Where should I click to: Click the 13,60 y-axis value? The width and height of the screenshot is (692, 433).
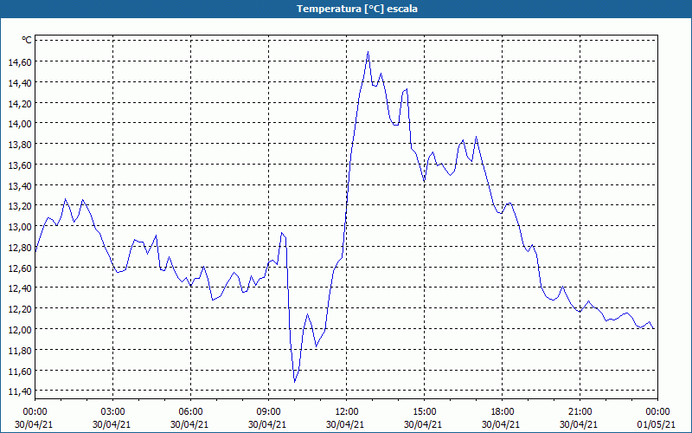click(20, 165)
